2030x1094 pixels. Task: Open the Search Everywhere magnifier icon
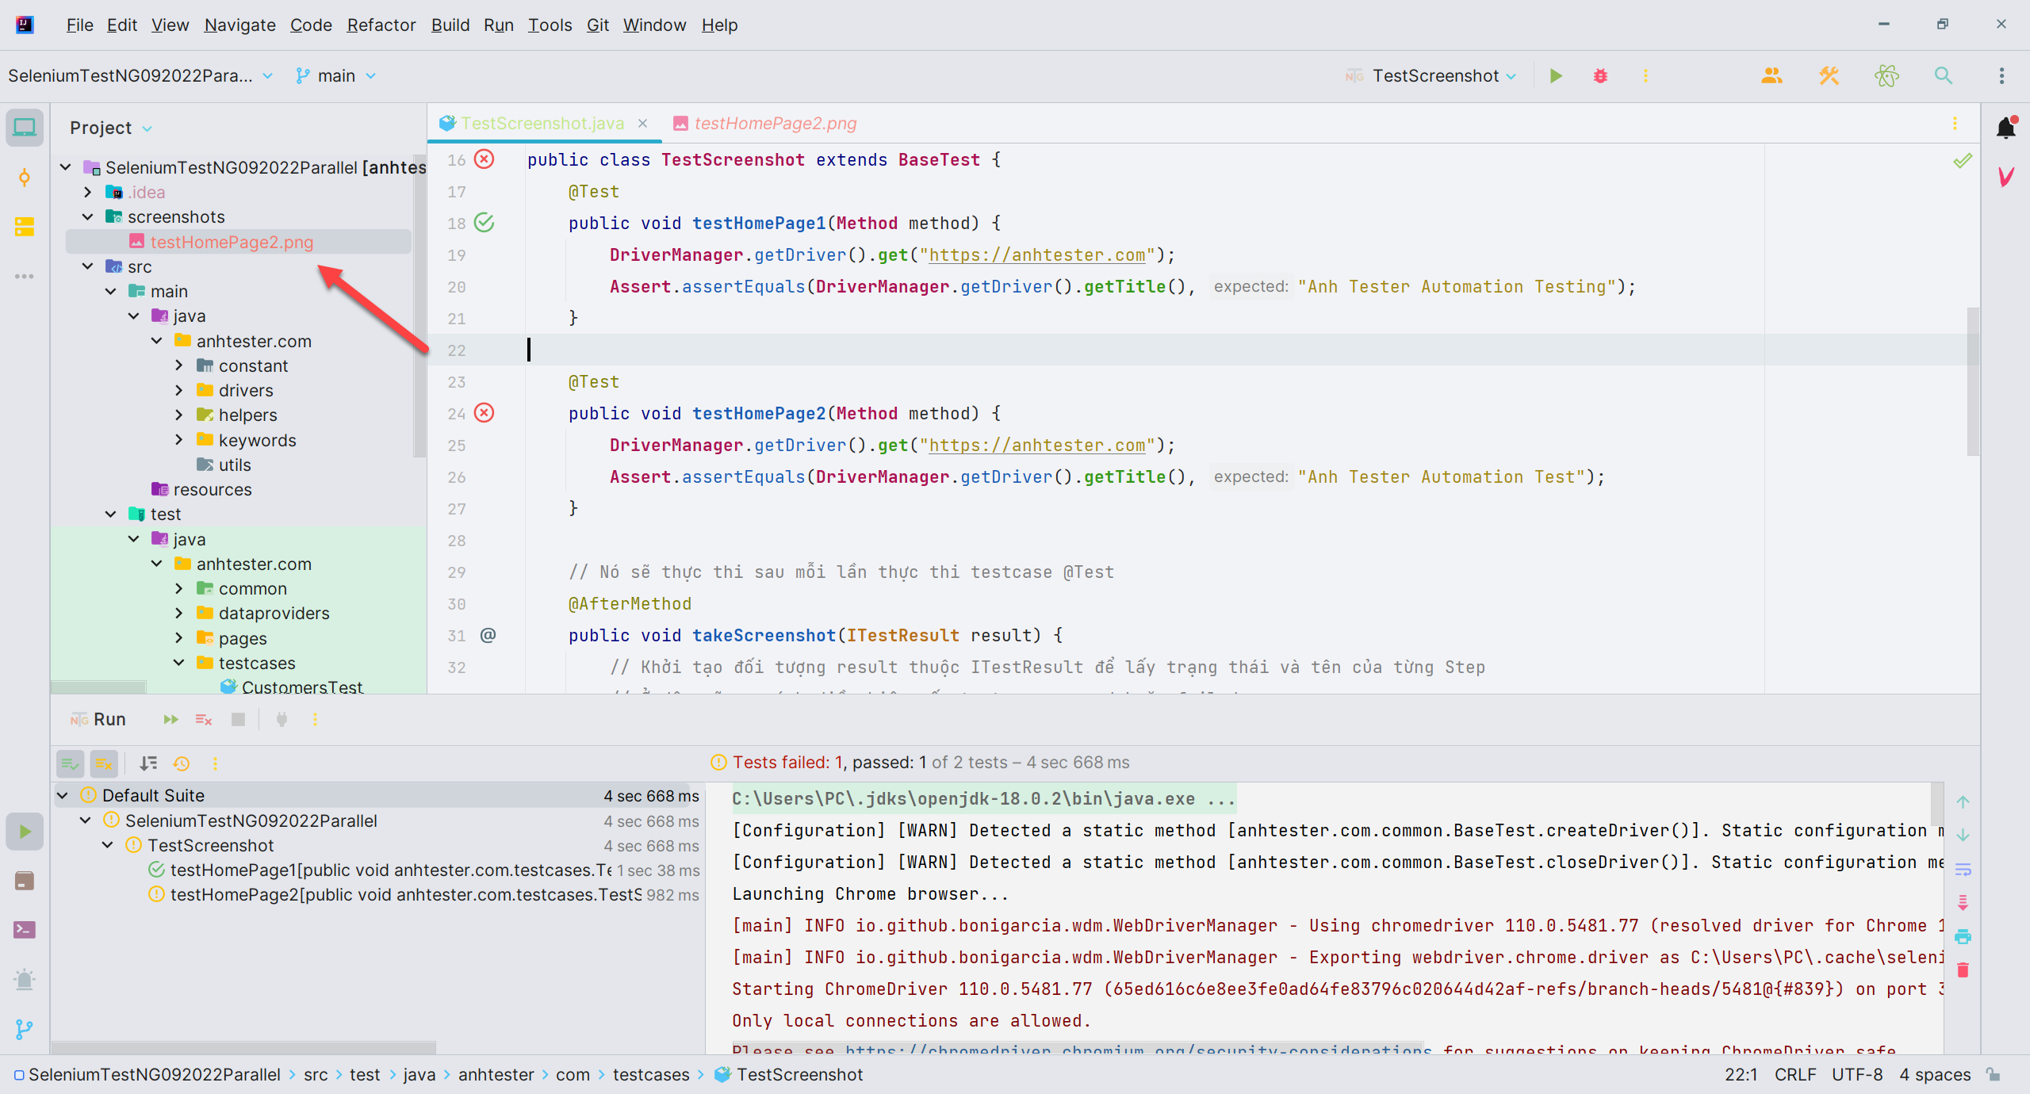(x=1943, y=76)
